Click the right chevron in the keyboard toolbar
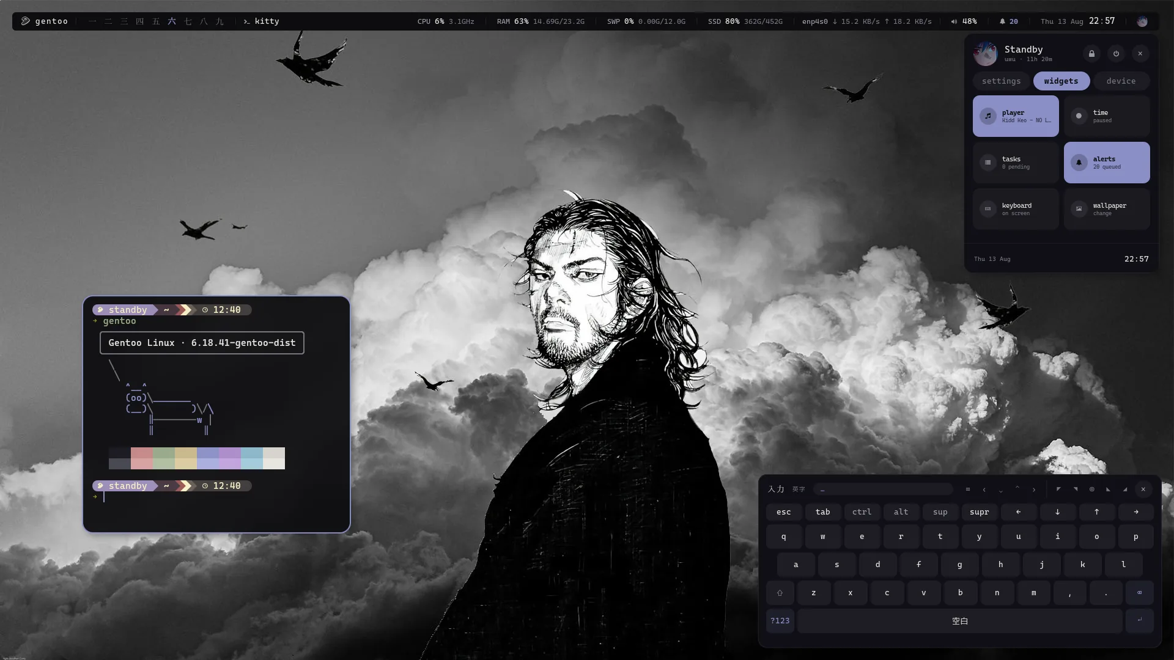 point(1034,489)
